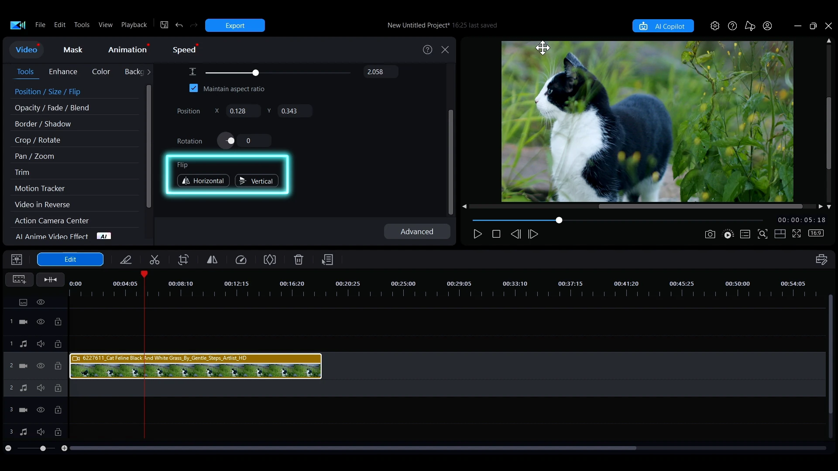The height and width of the screenshot is (471, 838).
Task: Switch to the Animation tab
Action: point(127,50)
